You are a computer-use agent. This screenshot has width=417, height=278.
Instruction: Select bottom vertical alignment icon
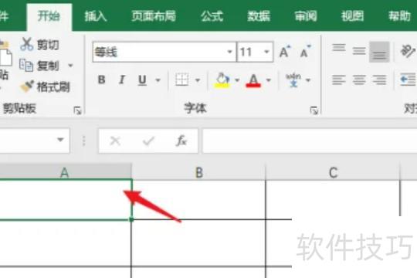point(379,52)
